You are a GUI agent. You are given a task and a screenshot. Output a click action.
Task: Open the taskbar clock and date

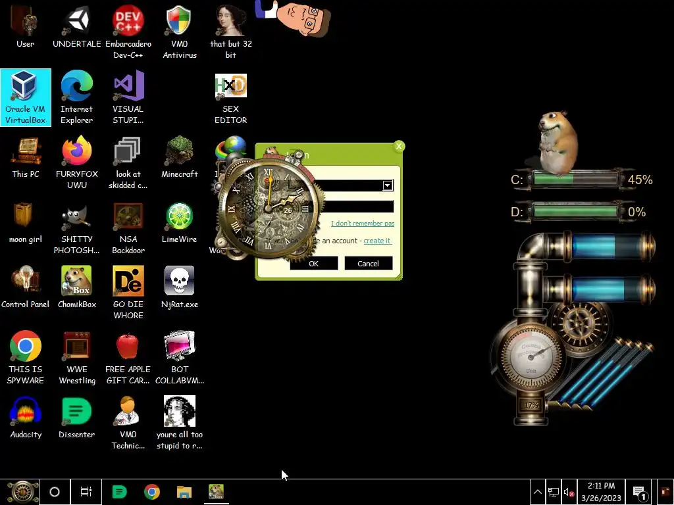coord(601,492)
